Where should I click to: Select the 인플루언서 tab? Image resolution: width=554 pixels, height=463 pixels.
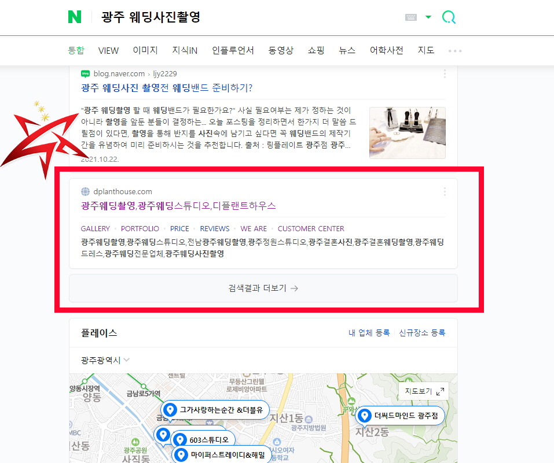[x=233, y=50]
